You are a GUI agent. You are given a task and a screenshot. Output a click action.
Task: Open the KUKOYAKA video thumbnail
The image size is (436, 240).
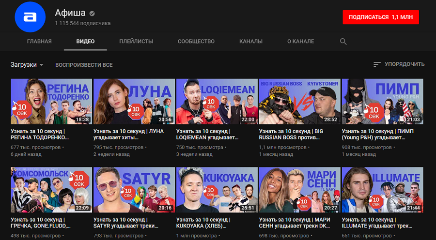pyautogui.click(x=217, y=190)
